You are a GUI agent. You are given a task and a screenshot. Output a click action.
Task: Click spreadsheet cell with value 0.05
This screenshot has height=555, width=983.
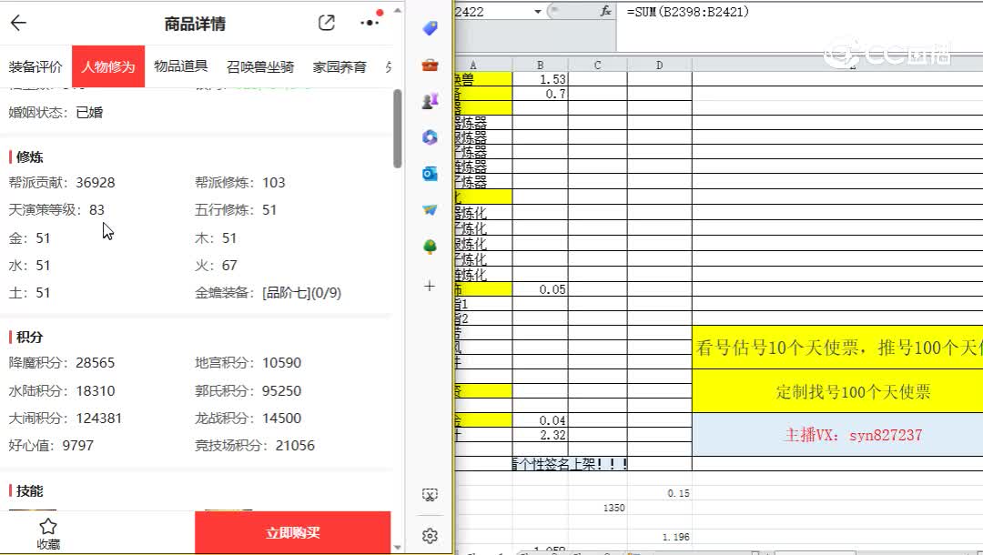coord(541,289)
